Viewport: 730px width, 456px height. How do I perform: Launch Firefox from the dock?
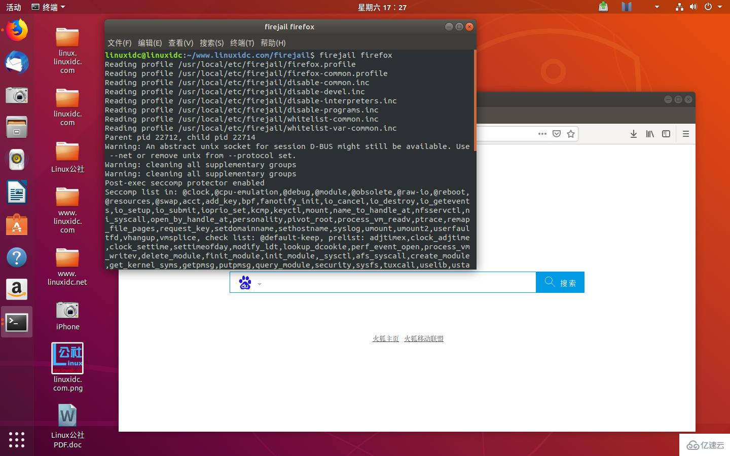click(x=17, y=30)
